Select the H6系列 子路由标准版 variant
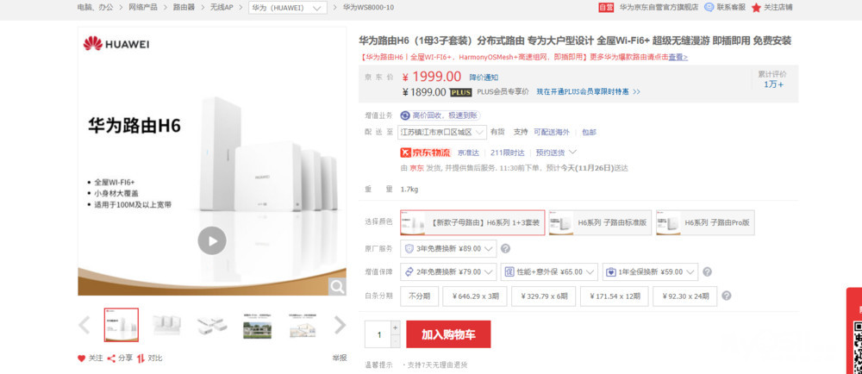 (599, 222)
